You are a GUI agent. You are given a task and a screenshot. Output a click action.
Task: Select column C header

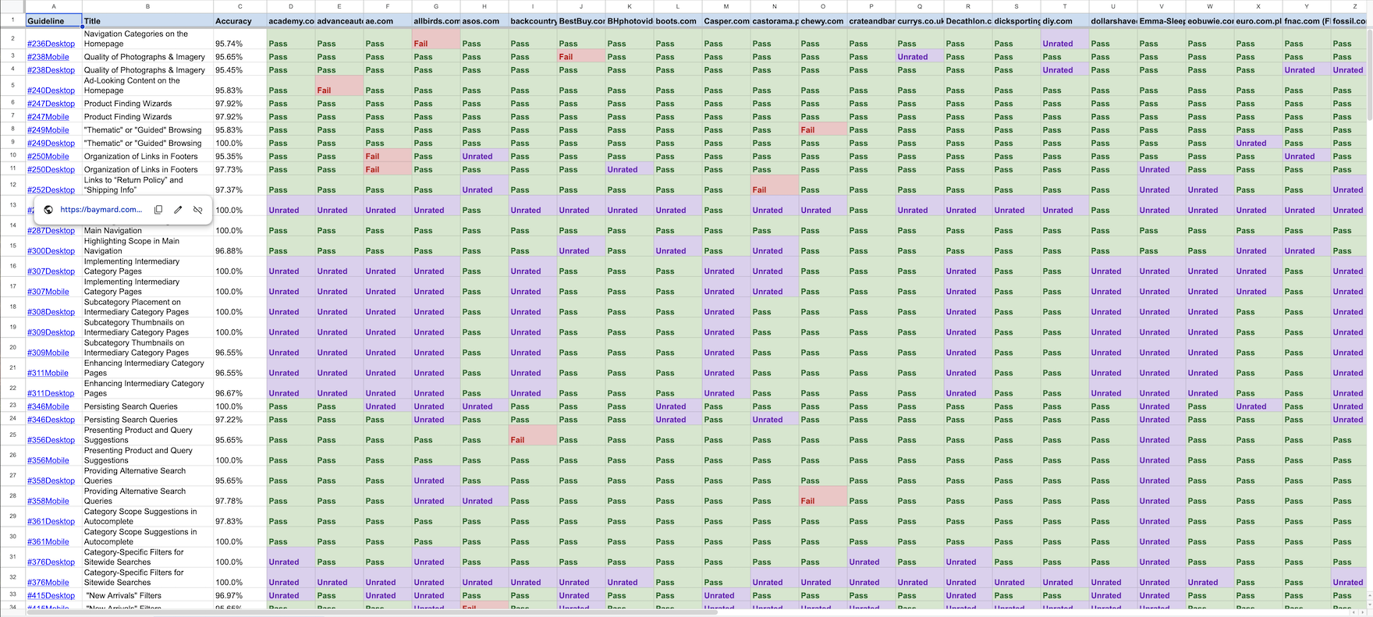[239, 6]
